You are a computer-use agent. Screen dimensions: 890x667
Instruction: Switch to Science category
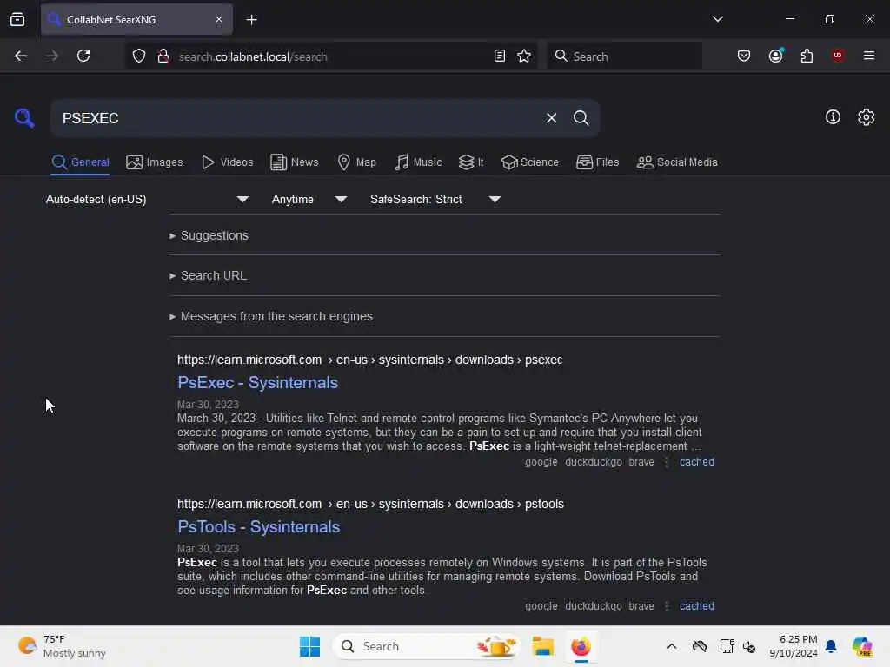click(x=529, y=162)
